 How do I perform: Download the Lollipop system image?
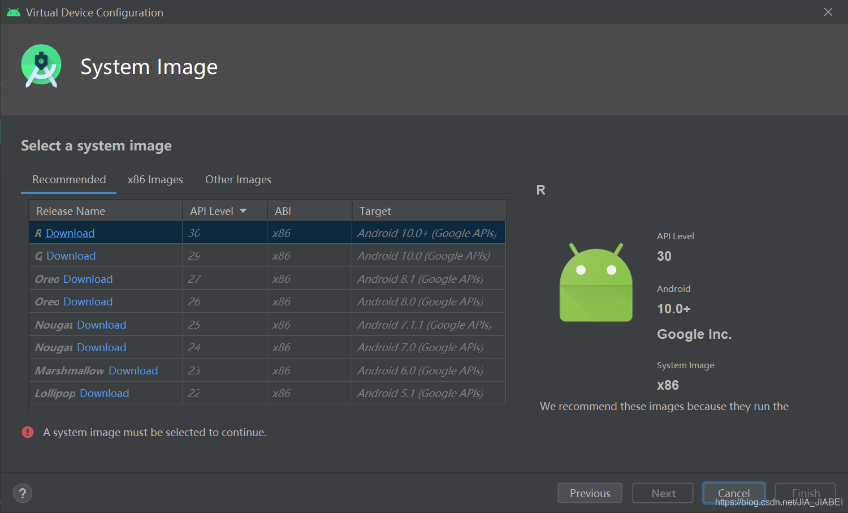pyautogui.click(x=105, y=393)
